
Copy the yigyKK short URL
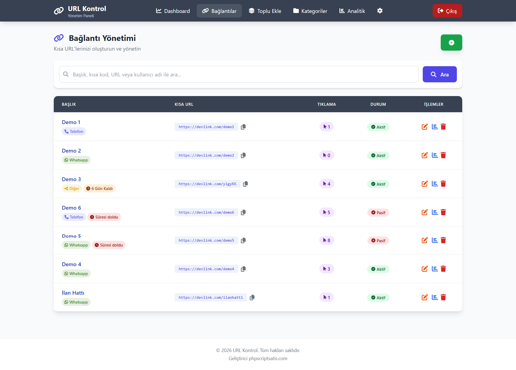245,184
